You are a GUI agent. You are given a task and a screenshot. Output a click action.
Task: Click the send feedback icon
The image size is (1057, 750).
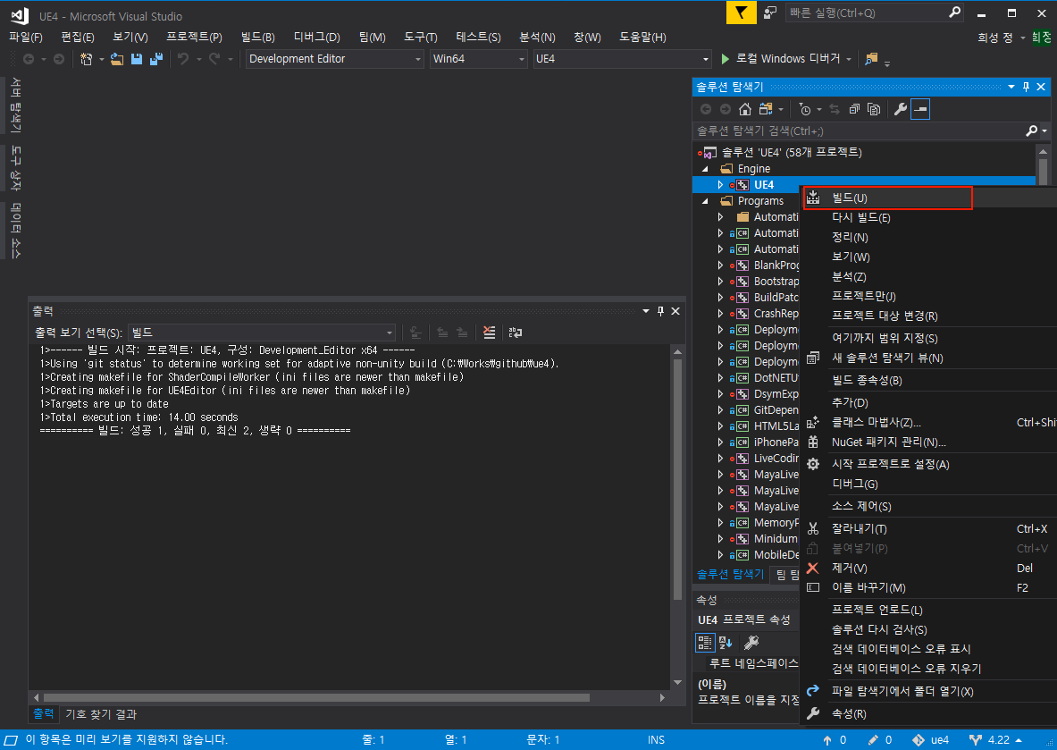coord(770,13)
